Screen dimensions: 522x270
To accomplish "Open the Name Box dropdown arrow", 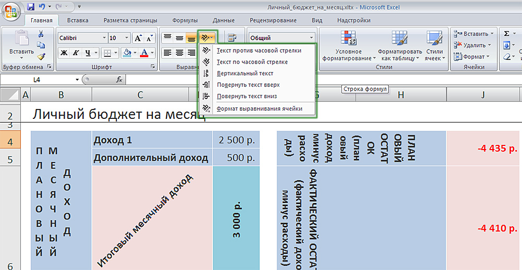I will [x=77, y=80].
